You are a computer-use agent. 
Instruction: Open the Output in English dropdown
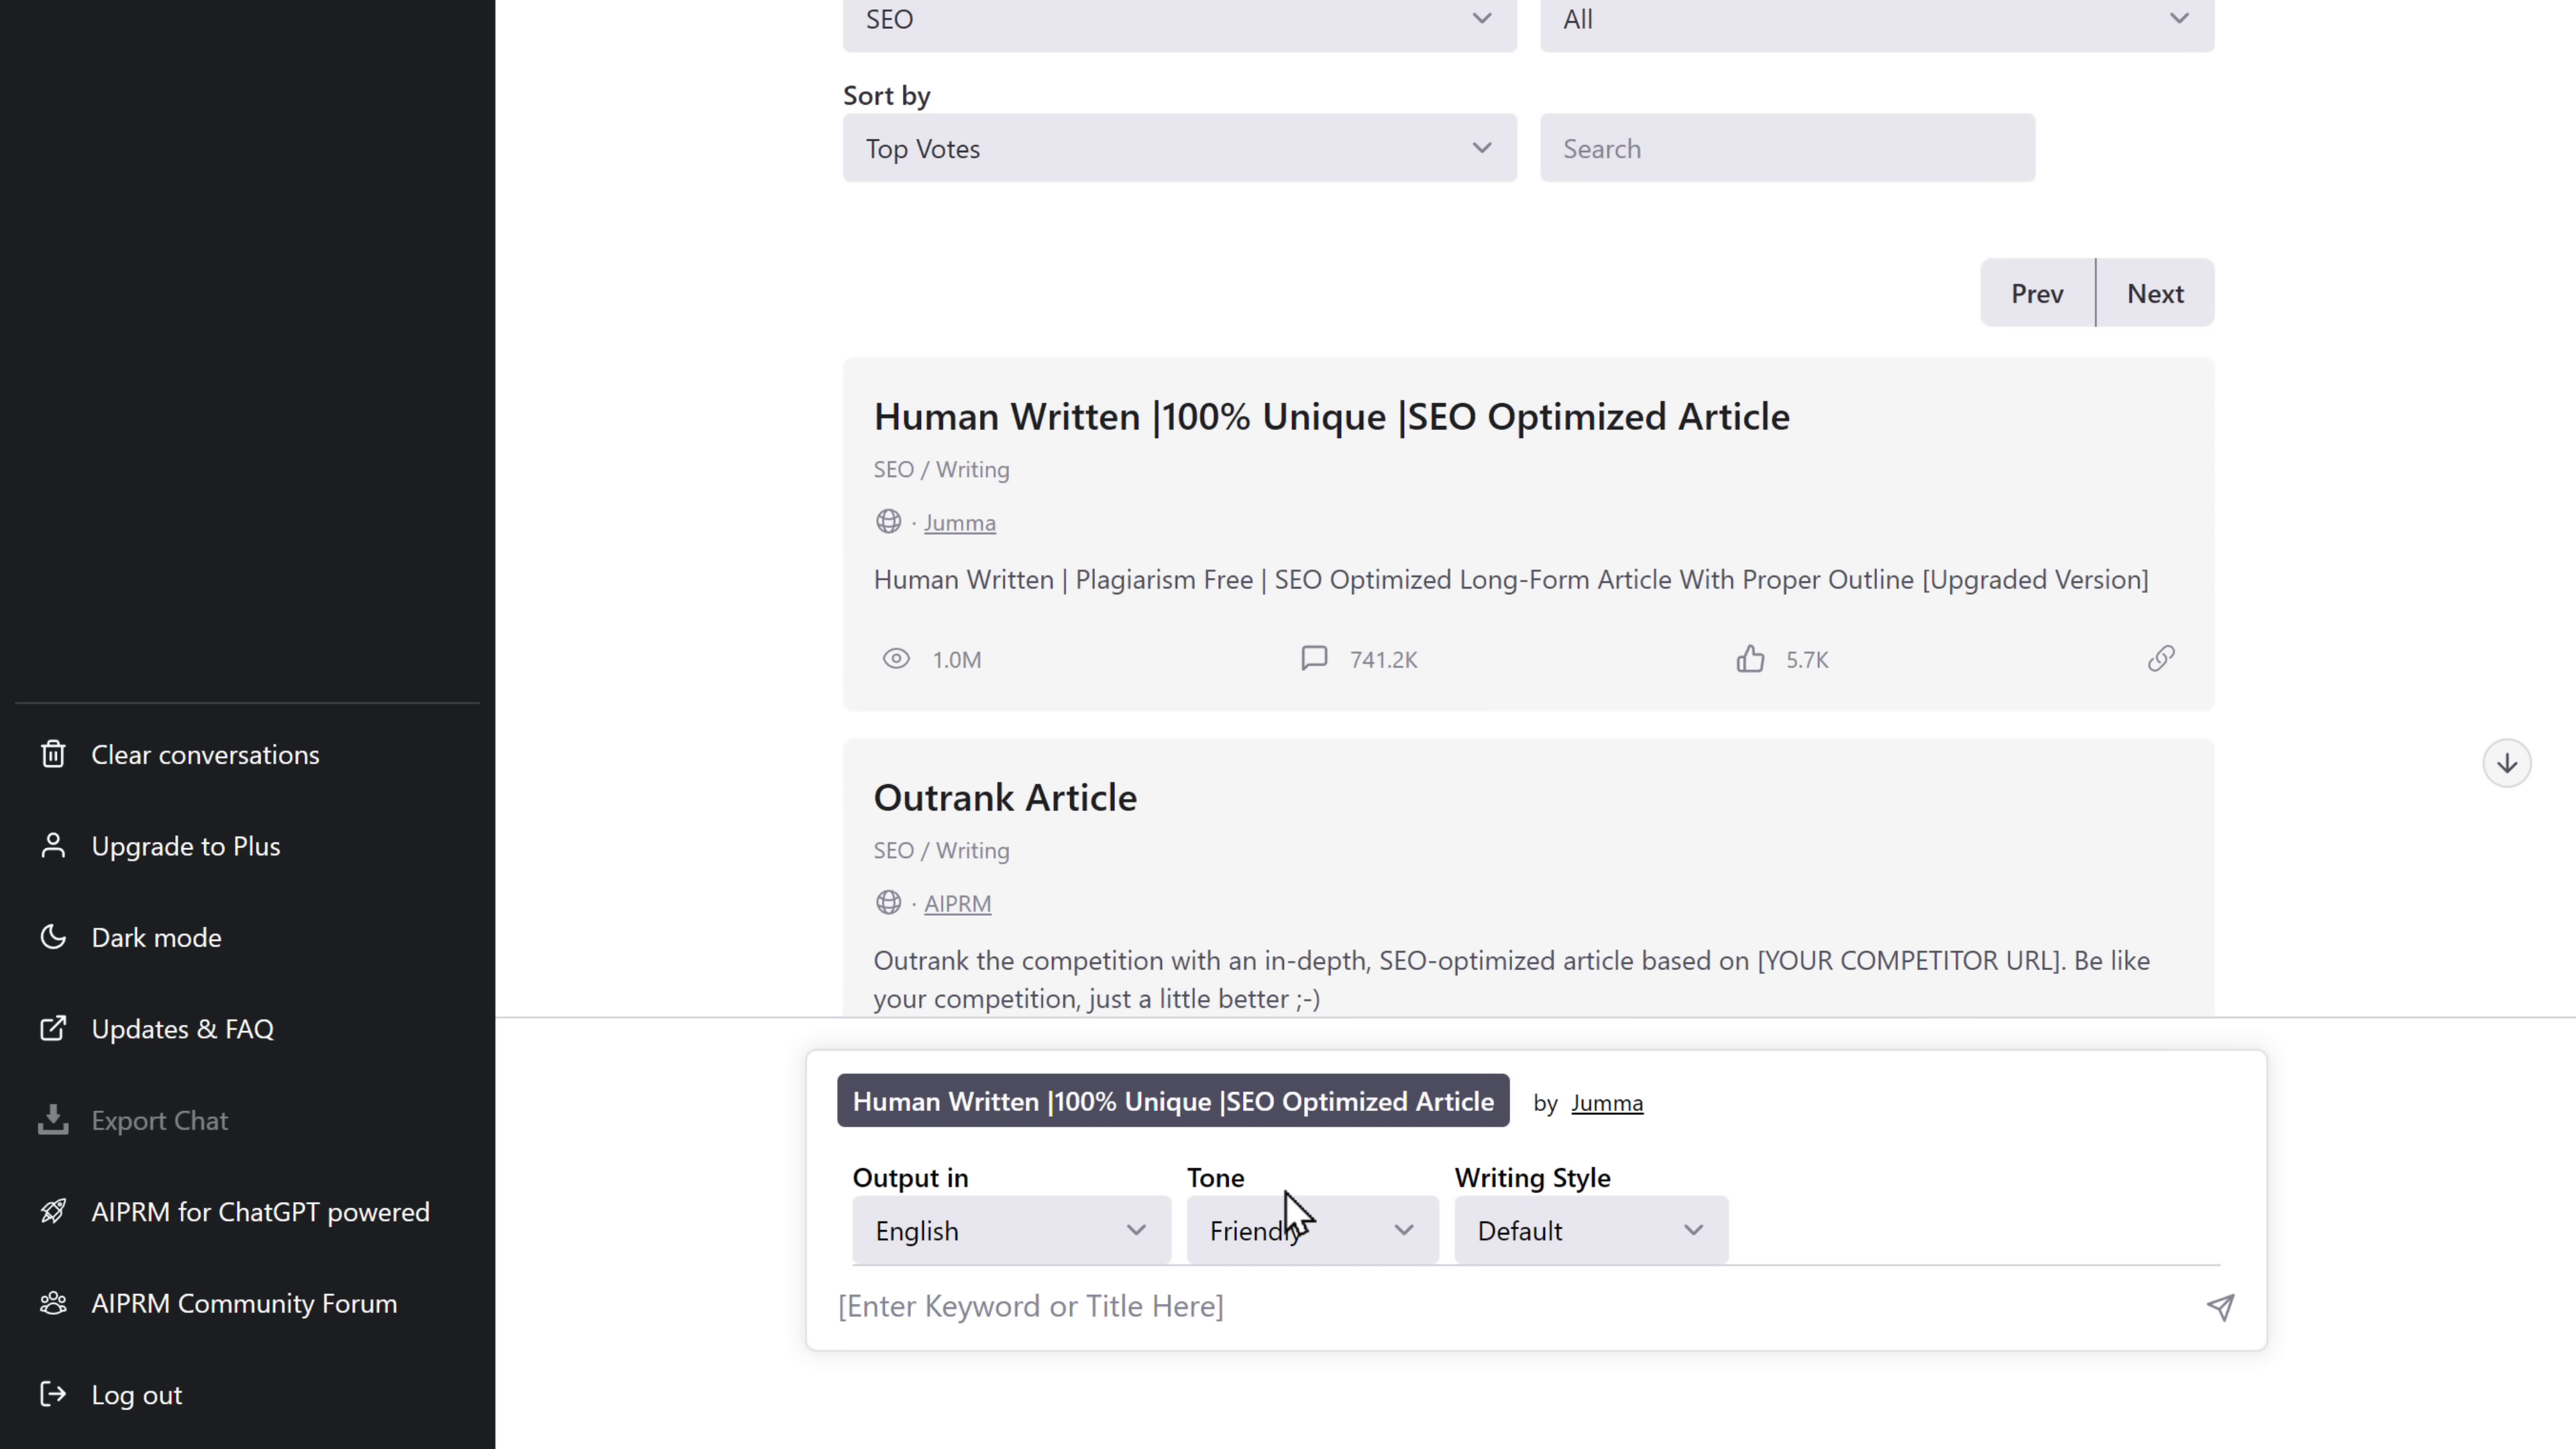coord(1010,1231)
